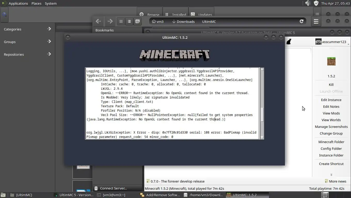Open Manage Screenshots

click(x=331, y=127)
